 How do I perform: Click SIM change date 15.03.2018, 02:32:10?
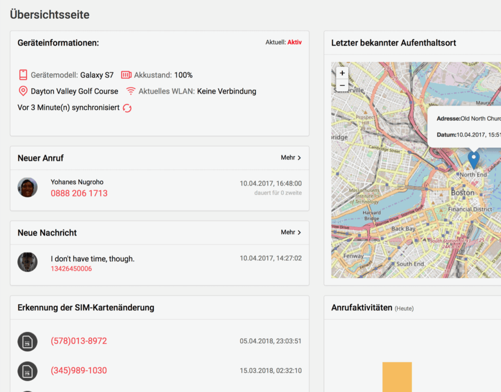(x=271, y=371)
